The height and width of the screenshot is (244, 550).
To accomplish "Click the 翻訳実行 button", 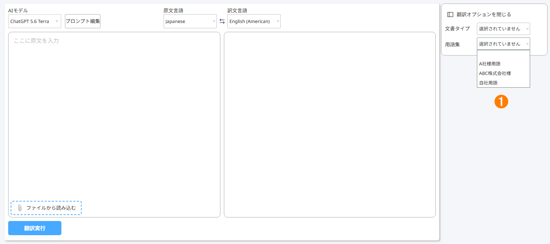I will click(x=35, y=228).
